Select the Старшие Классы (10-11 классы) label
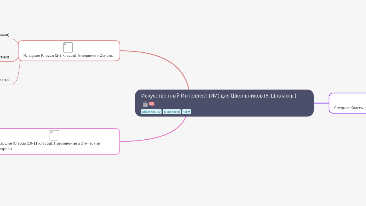The width and height of the screenshot is (366, 206). pos(50,143)
